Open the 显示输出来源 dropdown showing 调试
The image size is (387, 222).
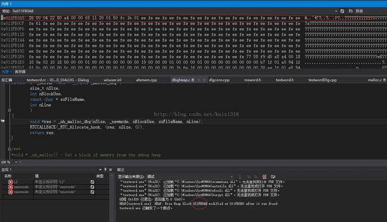(x=190, y=177)
